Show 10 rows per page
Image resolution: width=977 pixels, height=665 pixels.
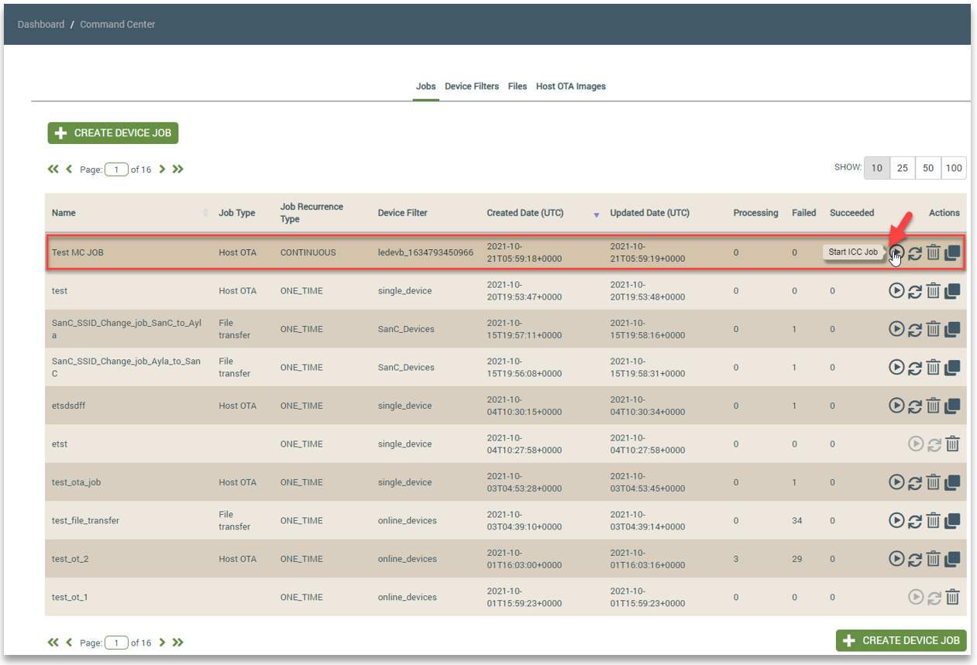click(x=877, y=168)
